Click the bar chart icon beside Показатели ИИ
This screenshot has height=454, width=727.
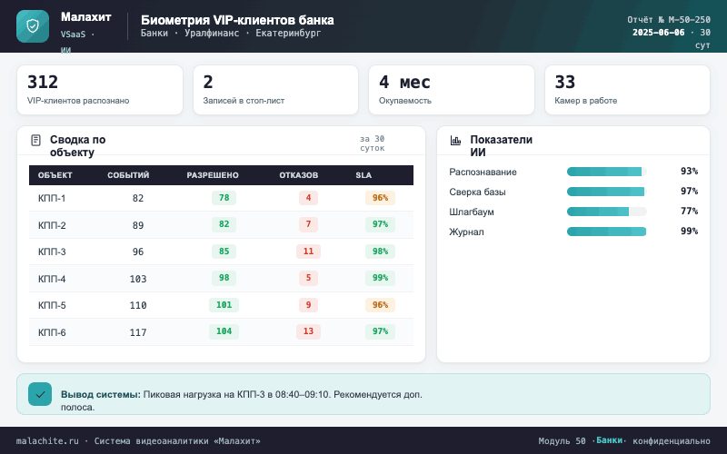point(456,140)
